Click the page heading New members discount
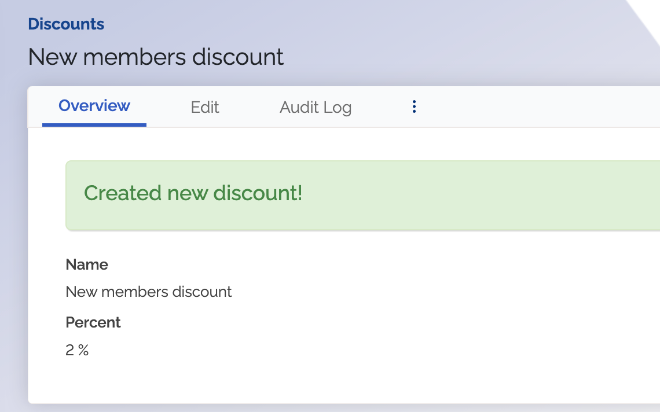 click(156, 57)
